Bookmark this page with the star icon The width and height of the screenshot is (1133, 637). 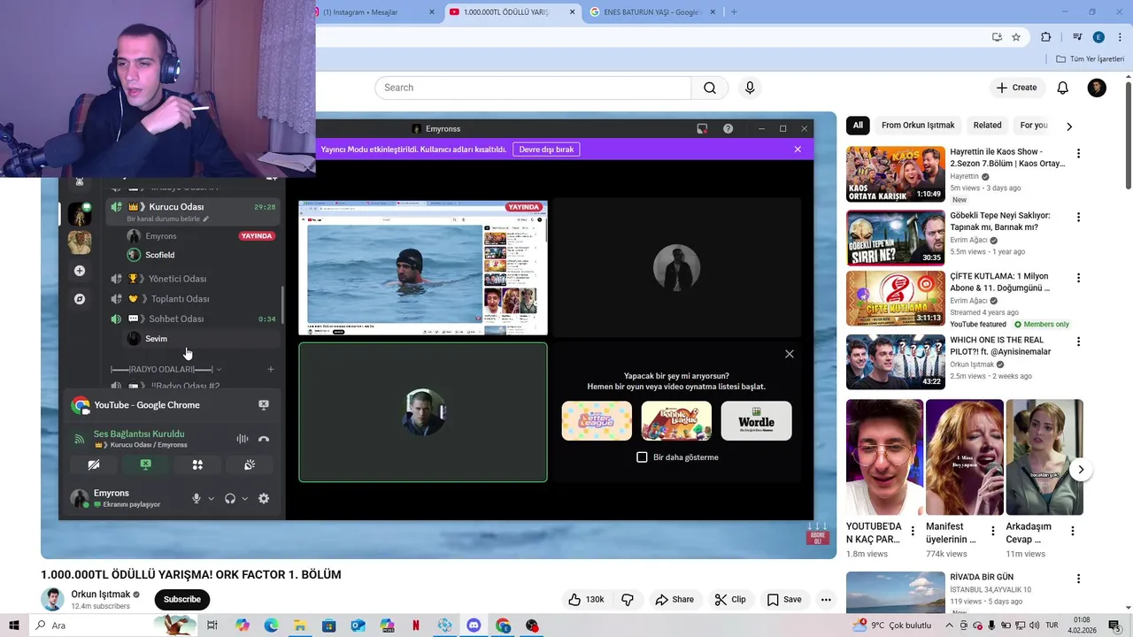point(1016,37)
